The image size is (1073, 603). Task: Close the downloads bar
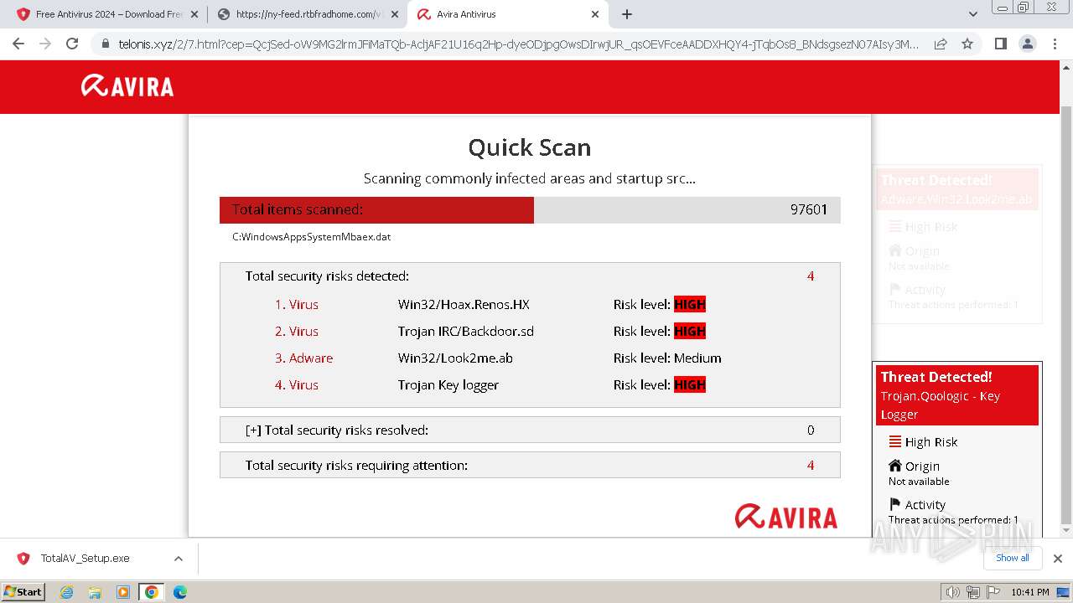1057,559
